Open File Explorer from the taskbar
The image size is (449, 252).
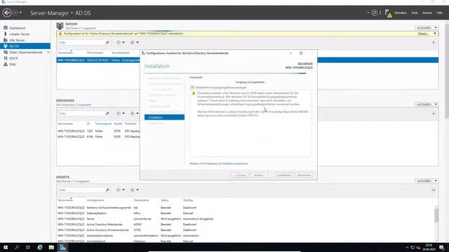click(x=51, y=247)
